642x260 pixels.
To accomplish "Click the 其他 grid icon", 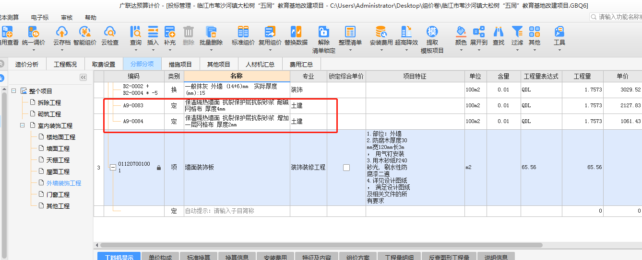I will (x=534, y=32).
